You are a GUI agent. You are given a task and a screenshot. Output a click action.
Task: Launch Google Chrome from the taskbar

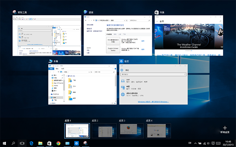pyautogui.click(x=58, y=143)
